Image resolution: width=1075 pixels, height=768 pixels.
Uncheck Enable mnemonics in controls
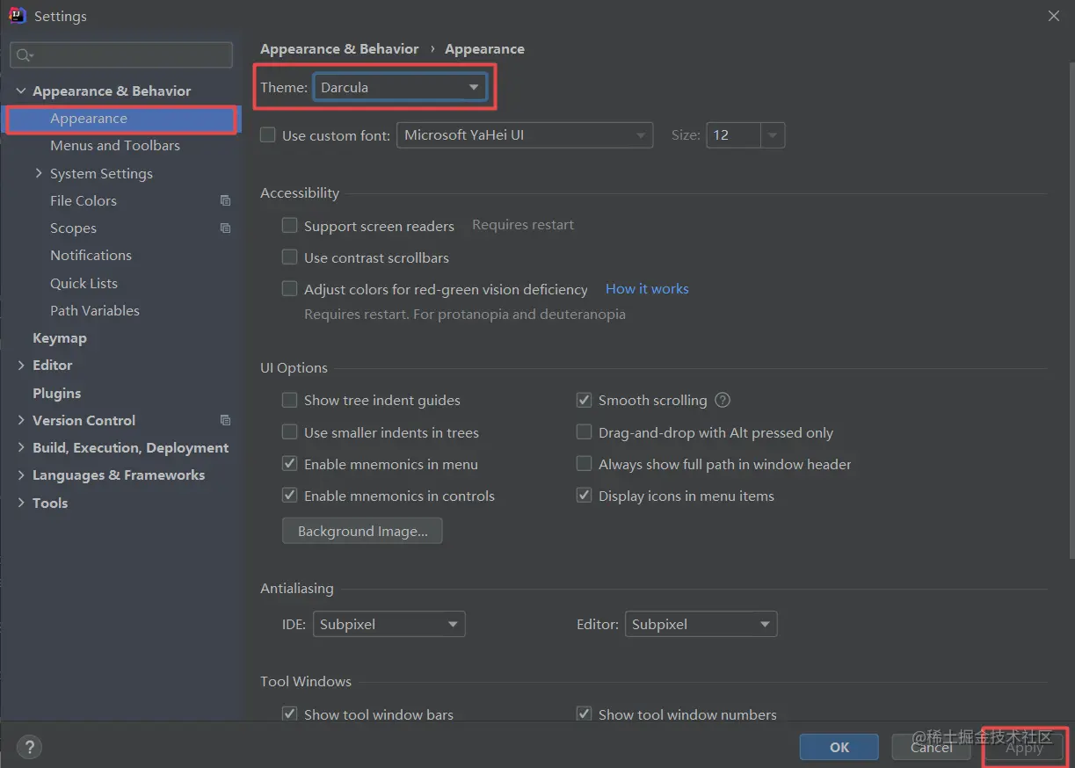[289, 495]
